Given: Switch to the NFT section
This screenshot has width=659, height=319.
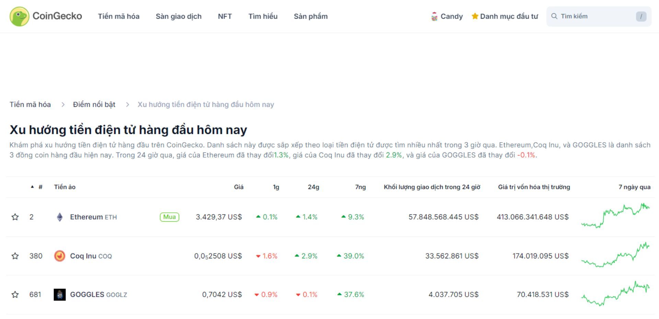Looking at the screenshot, I should [224, 16].
